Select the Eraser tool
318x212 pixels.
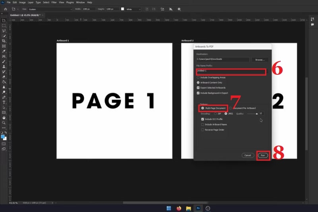(x=4, y=77)
